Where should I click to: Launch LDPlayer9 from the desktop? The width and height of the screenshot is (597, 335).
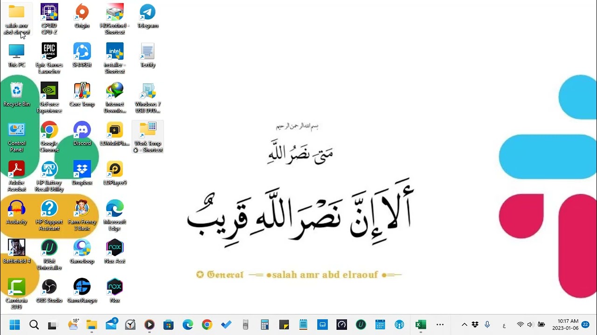[x=115, y=173]
